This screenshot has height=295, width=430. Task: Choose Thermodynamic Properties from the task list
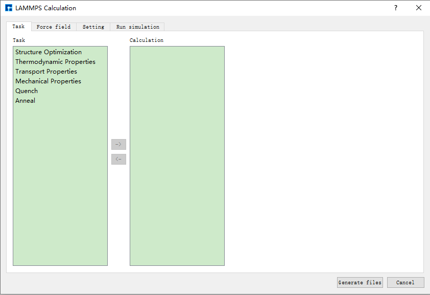pyautogui.click(x=55, y=62)
